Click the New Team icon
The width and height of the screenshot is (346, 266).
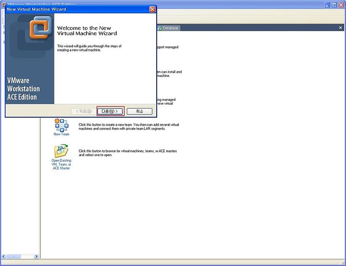[x=62, y=125]
